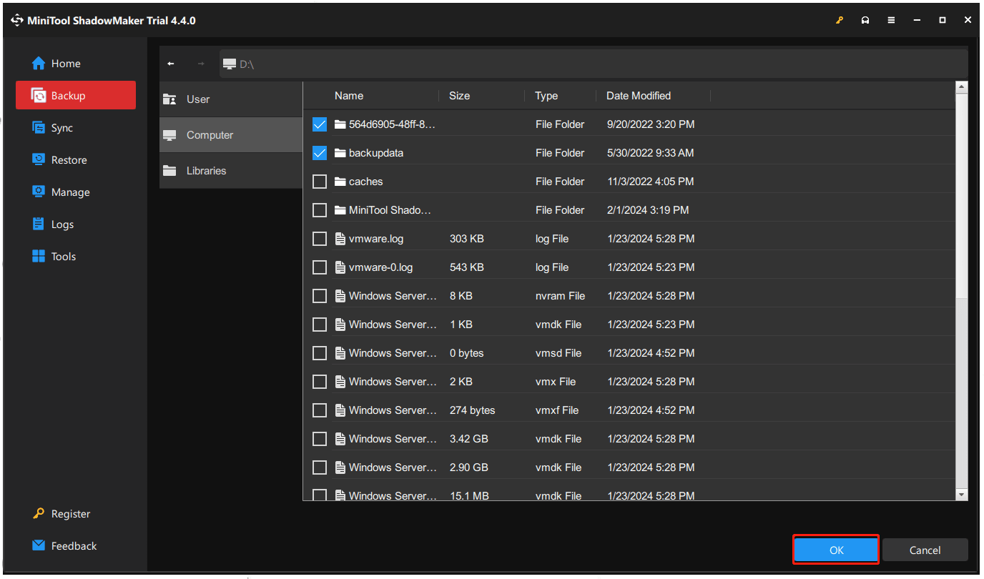Open the Tools section

click(62, 256)
